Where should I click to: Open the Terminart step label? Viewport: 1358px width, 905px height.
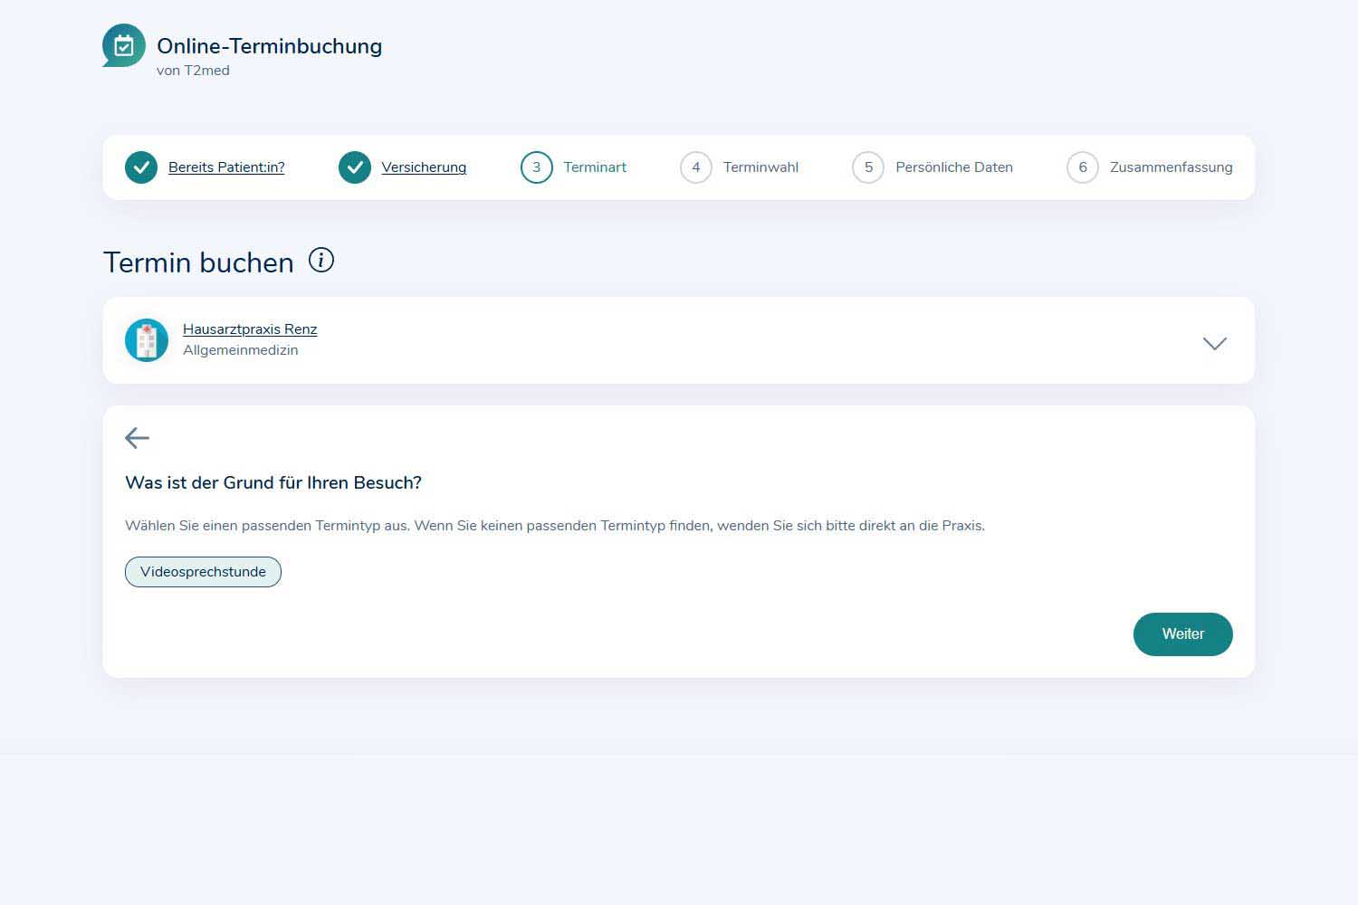[x=595, y=167]
